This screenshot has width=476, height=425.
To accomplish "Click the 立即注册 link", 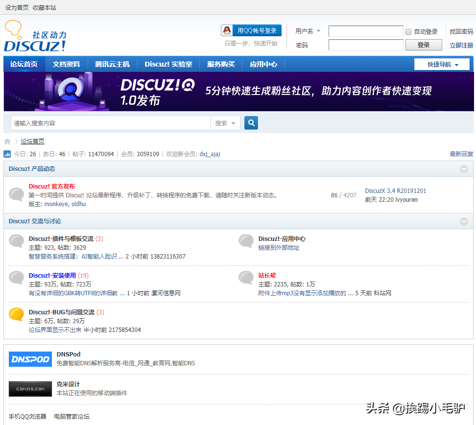I will (461, 45).
